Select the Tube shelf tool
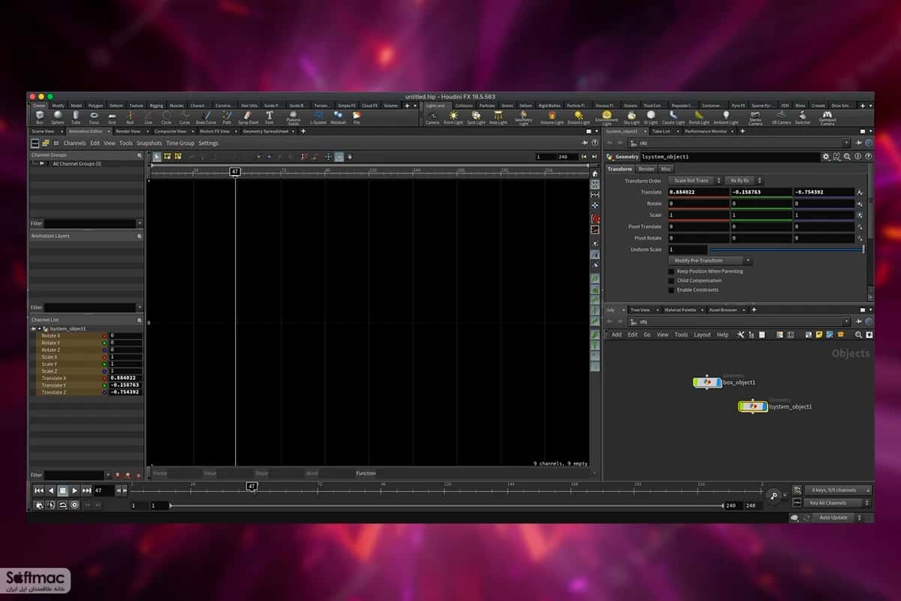The image size is (901, 601). 76,116
